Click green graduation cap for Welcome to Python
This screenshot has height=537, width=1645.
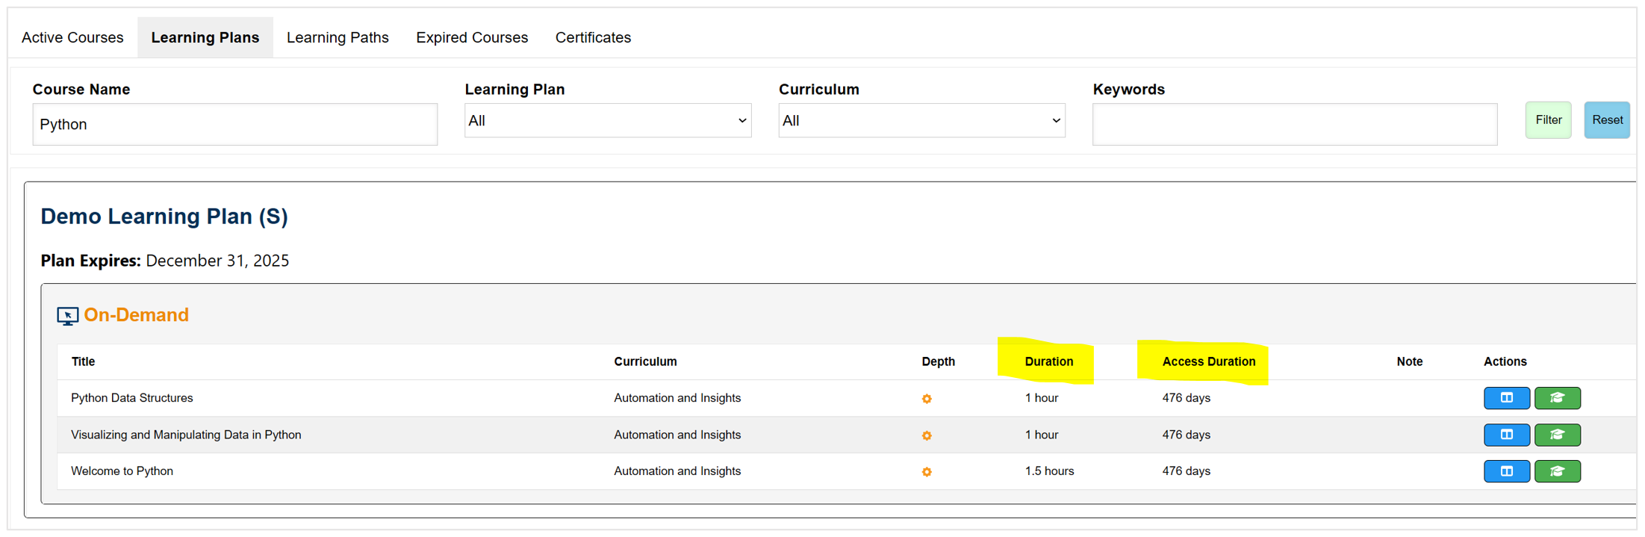tap(1557, 471)
